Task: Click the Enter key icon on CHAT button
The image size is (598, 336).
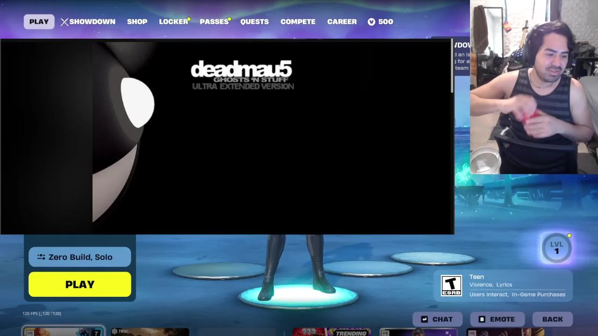Action: coord(424,319)
